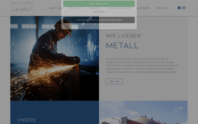Open 'Individuelle Datenschutzeinstellungen'
The height and width of the screenshot is (124, 198).
(x=99, y=20)
